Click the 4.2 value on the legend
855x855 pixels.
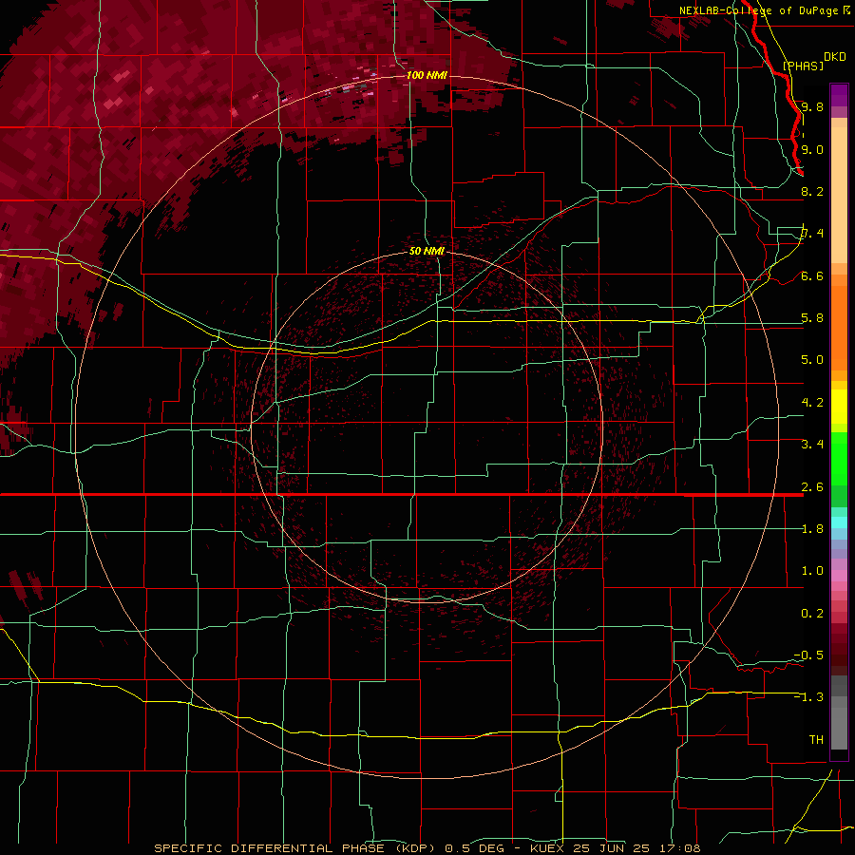pyautogui.click(x=812, y=403)
